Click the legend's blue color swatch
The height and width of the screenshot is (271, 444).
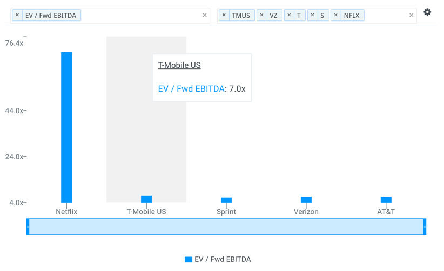point(189,259)
